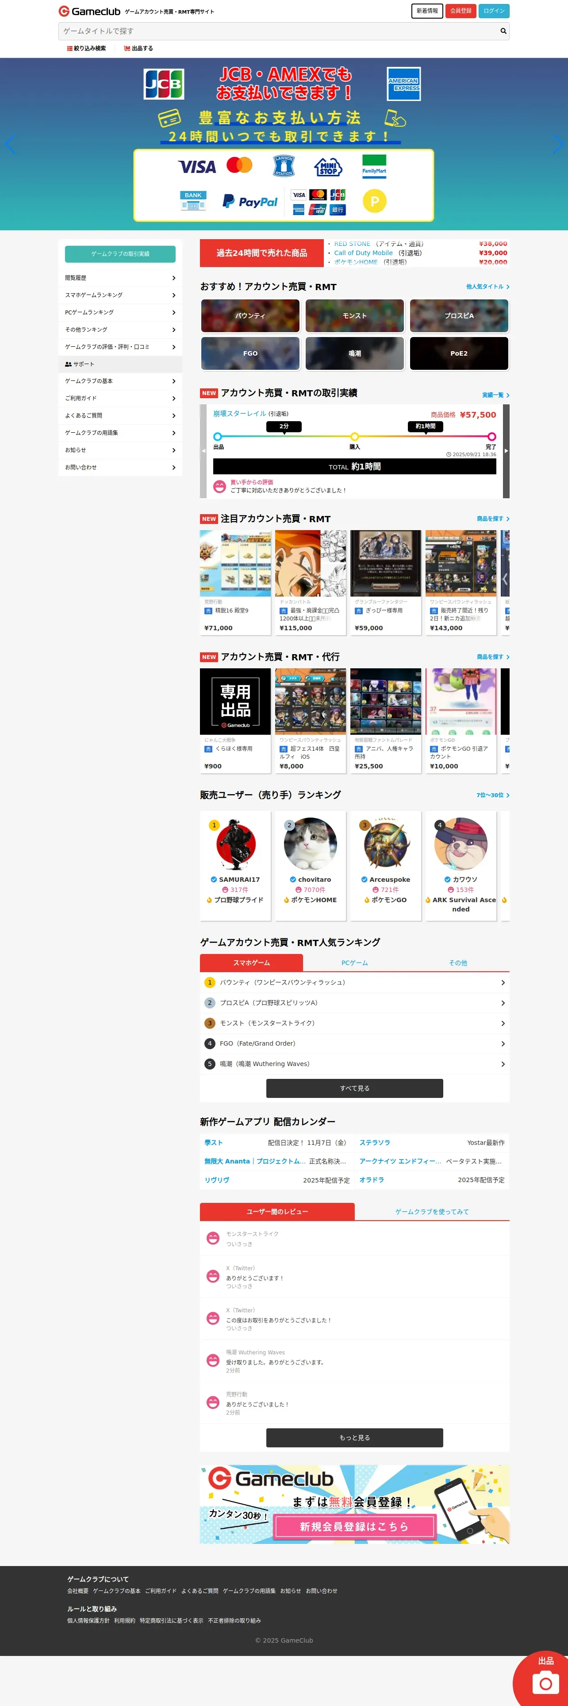Open ゲームクラブの評価・評判・口コミ item

[x=120, y=347]
